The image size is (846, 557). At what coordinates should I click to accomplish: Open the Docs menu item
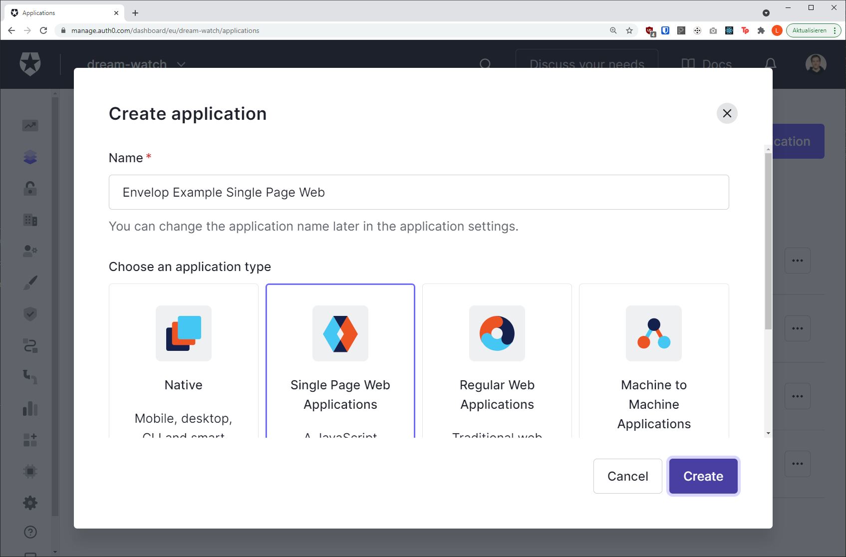coord(707,64)
